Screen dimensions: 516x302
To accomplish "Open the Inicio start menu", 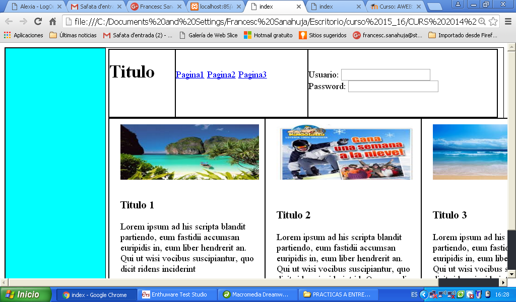I will [x=26, y=294].
